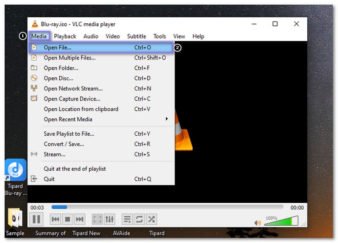Viewport: 338px width, 243px height.
Task: Select Open Folder... menu entry
Action: pos(101,68)
